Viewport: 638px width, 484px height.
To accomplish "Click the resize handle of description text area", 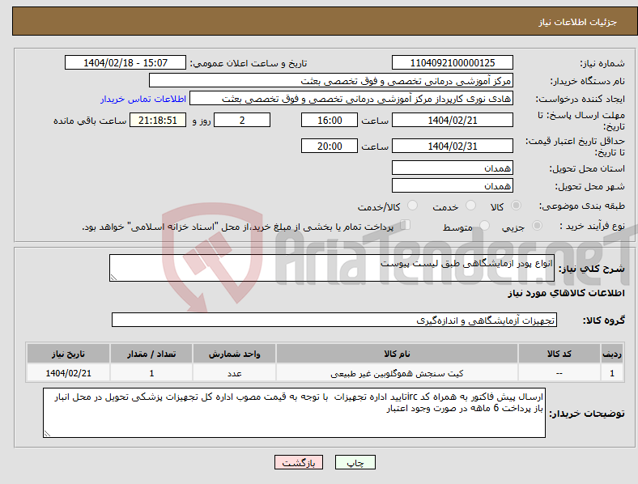I will (113, 278).
